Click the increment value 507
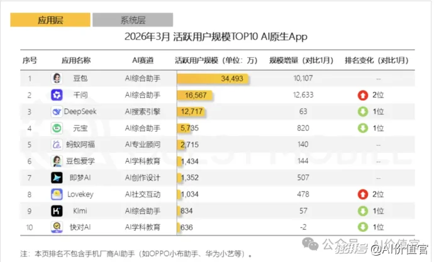The width and height of the screenshot is (434, 262). coord(303,178)
